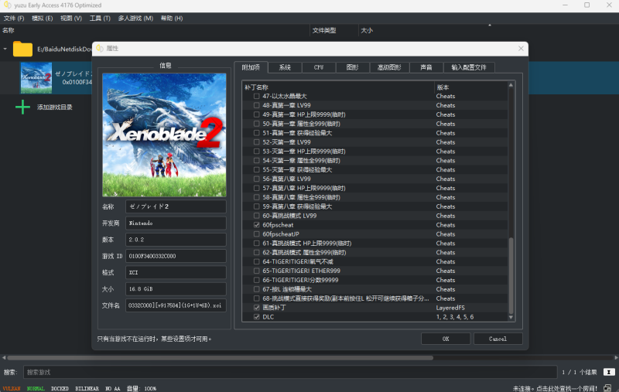Check the 56 LV99 cheat checkbox
The height and width of the screenshot is (392, 619).
(x=257, y=179)
